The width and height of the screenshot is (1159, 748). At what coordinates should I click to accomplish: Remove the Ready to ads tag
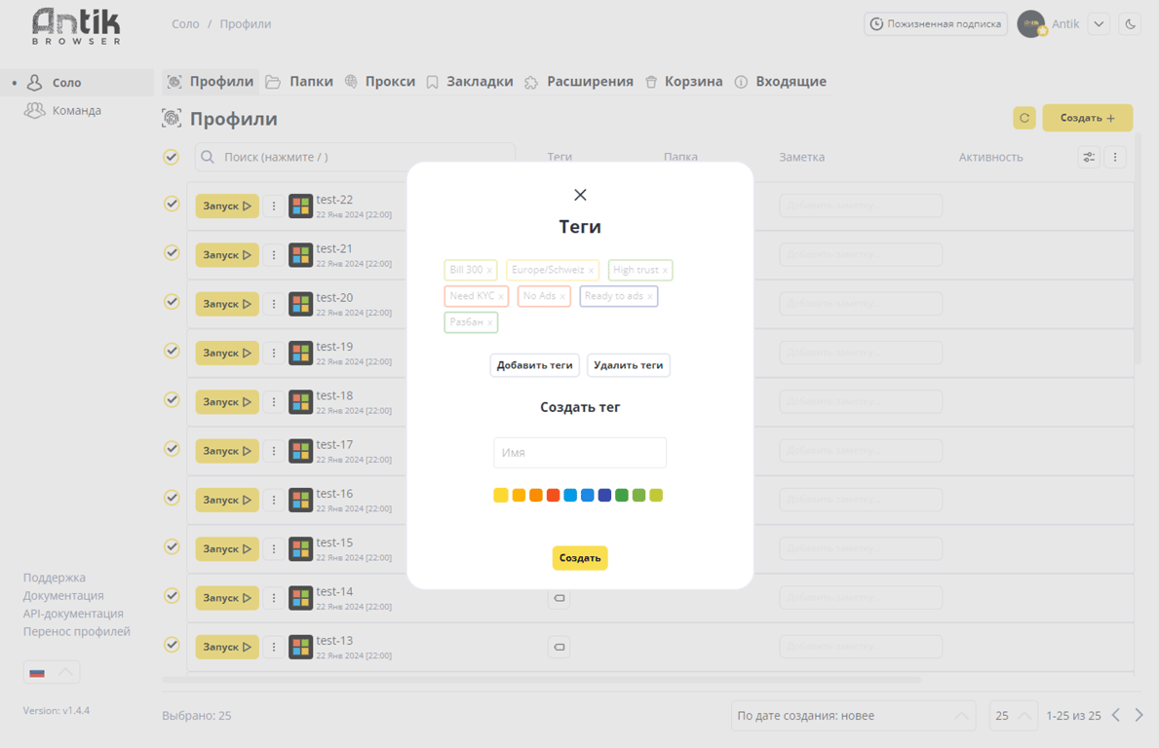pyautogui.click(x=650, y=297)
